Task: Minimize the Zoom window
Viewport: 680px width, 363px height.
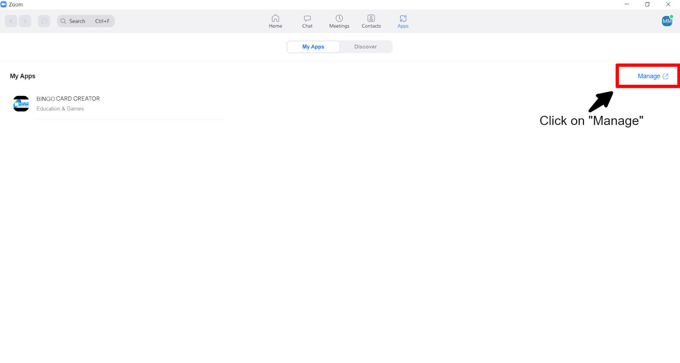Action: click(626, 4)
